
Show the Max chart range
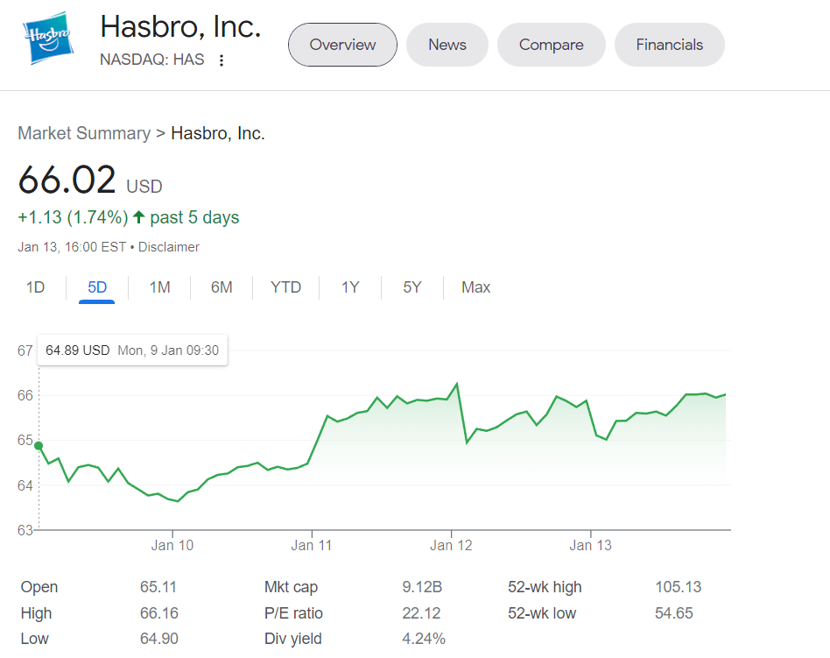click(x=476, y=287)
